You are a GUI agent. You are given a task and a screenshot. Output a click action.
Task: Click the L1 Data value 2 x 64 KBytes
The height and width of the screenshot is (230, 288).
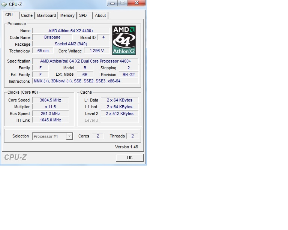(x=120, y=100)
